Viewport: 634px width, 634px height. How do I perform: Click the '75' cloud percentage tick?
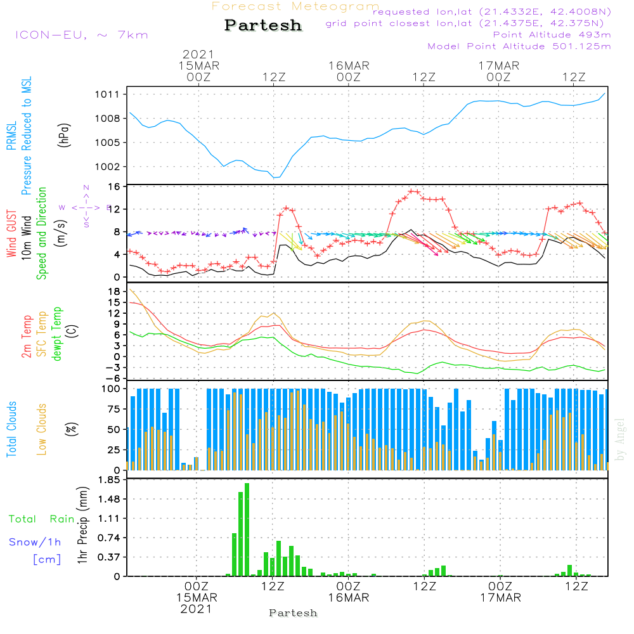pyautogui.click(x=113, y=409)
